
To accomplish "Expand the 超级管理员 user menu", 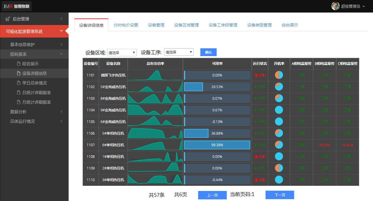I will [x=348, y=6].
